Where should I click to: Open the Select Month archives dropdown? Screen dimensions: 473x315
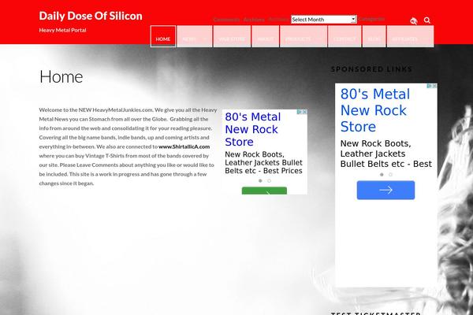pyautogui.click(x=324, y=19)
